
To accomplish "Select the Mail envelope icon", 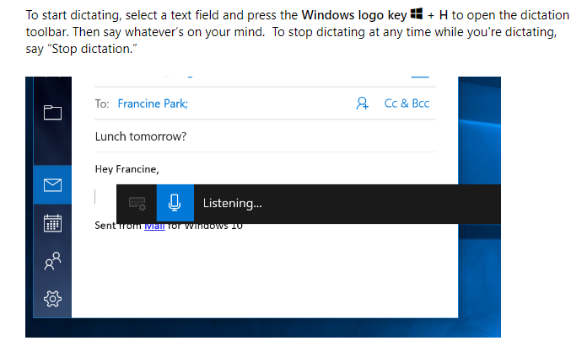I will tap(52, 184).
